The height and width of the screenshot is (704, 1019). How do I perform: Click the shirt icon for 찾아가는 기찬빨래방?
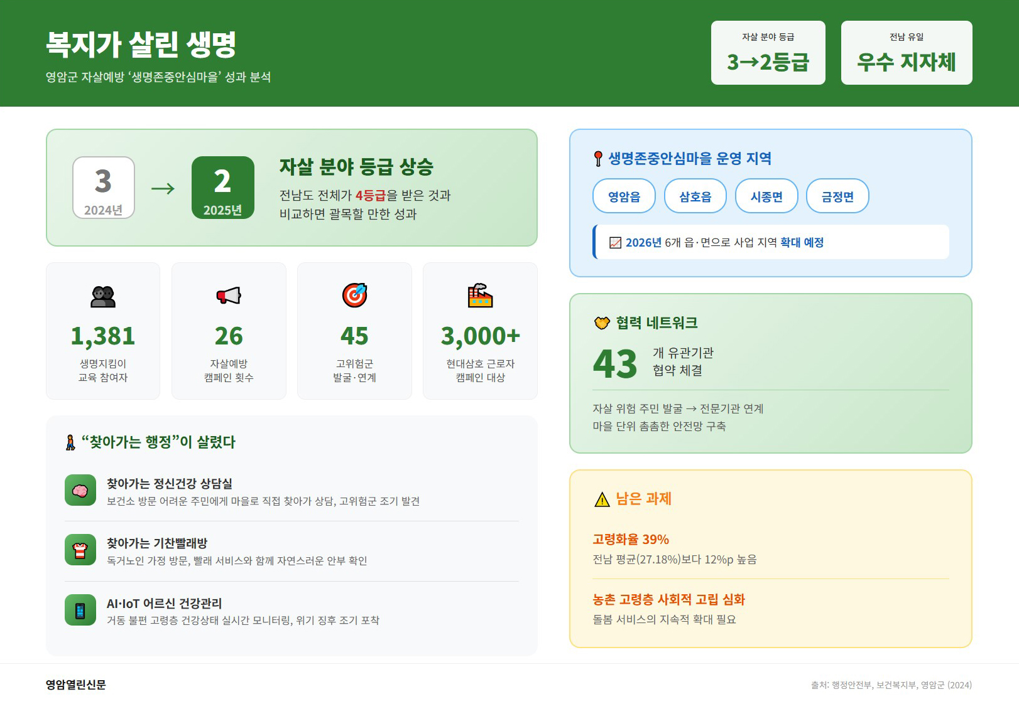(80, 550)
